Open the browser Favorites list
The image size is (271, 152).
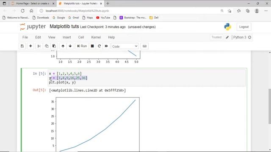[239, 11]
